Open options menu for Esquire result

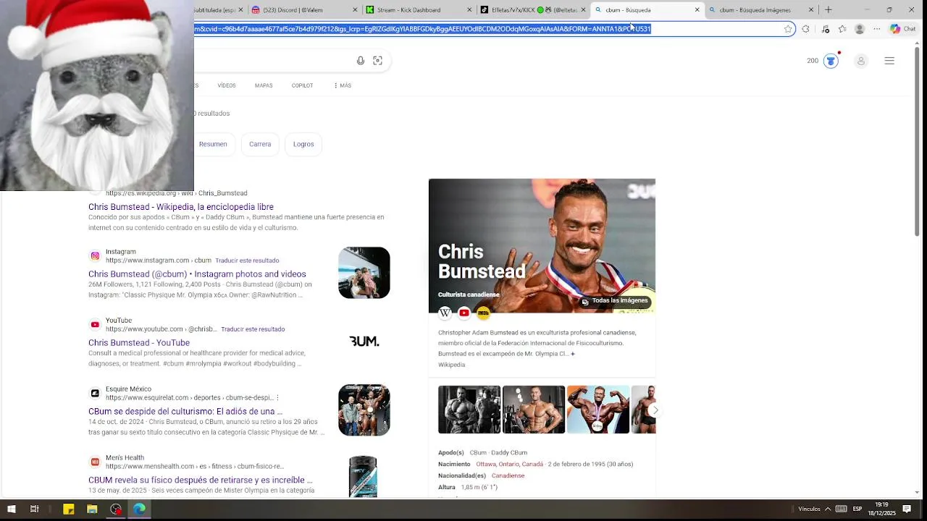(277, 398)
